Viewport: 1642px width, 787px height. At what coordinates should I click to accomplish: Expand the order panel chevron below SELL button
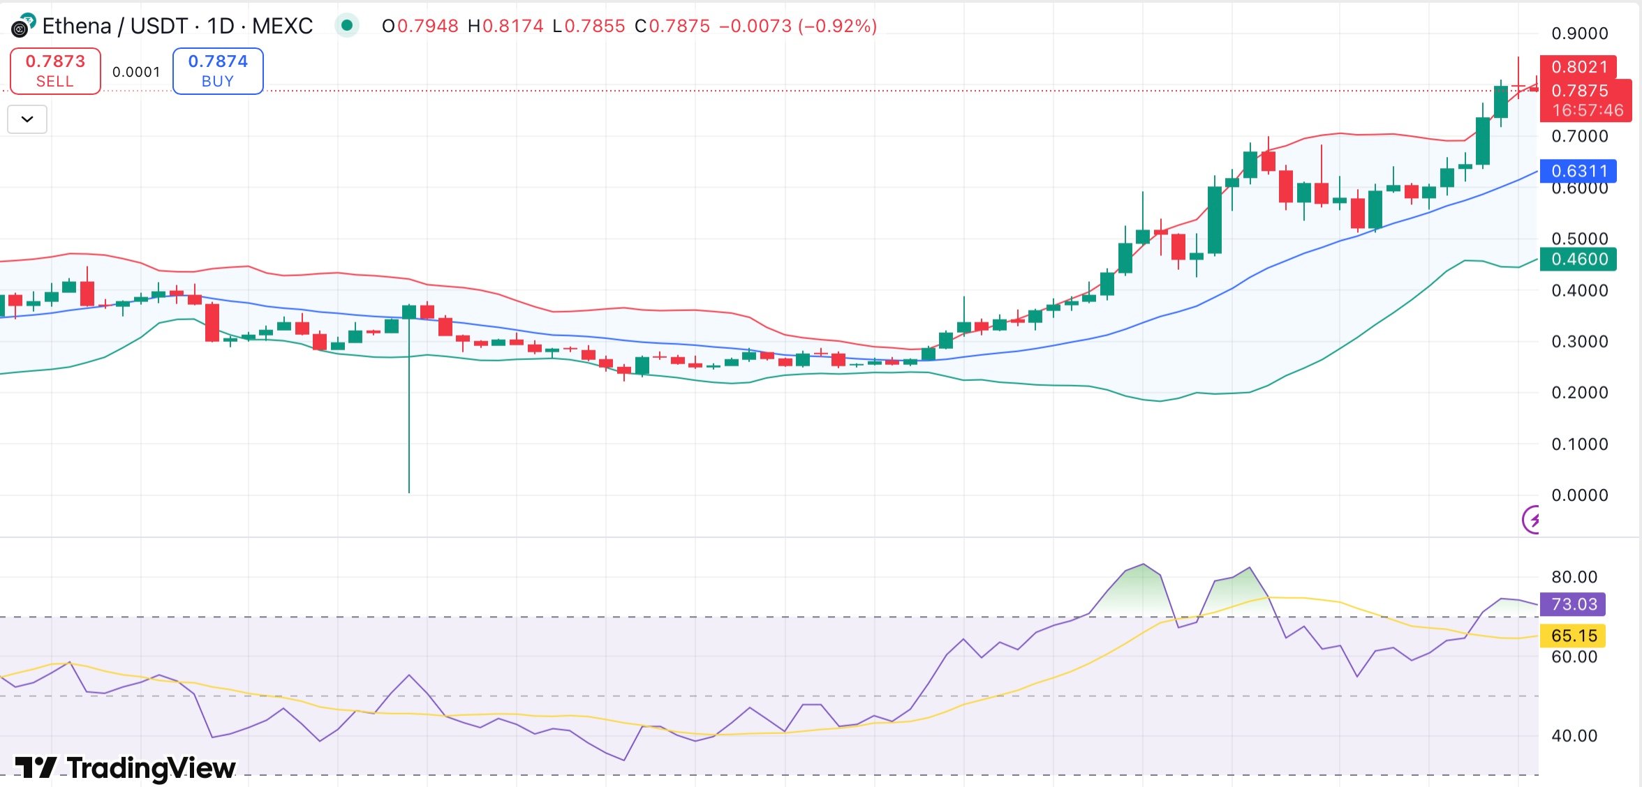click(x=27, y=119)
